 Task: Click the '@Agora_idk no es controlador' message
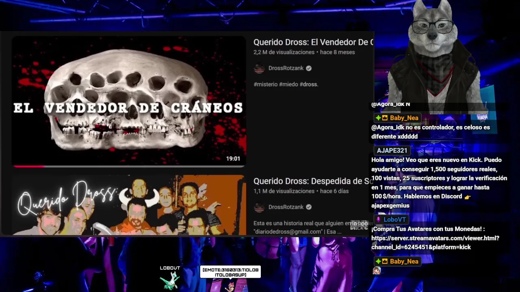[x=431, y=132]
